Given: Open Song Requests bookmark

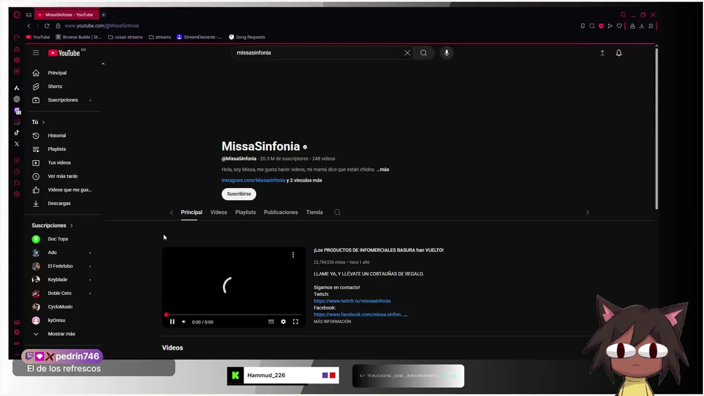Looking at the screenshot, I should [247, 37].
